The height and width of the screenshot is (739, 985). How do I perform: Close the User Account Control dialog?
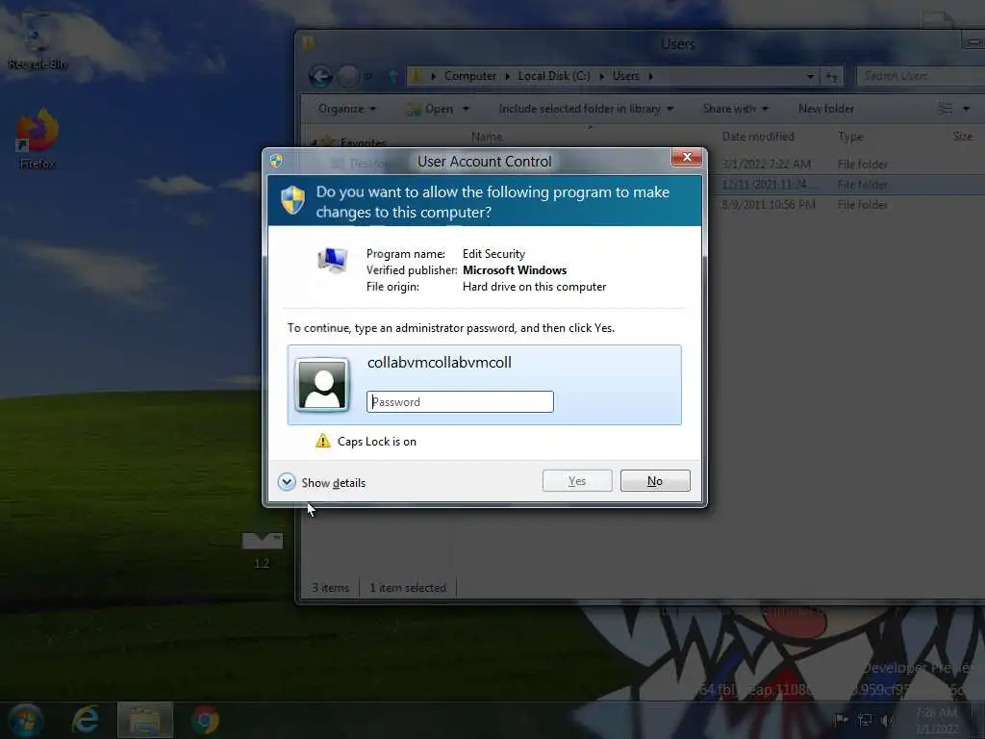click(687, 157)
